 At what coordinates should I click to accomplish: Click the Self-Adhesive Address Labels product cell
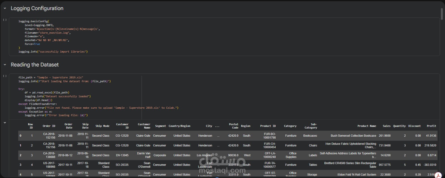tap(348, 155)
